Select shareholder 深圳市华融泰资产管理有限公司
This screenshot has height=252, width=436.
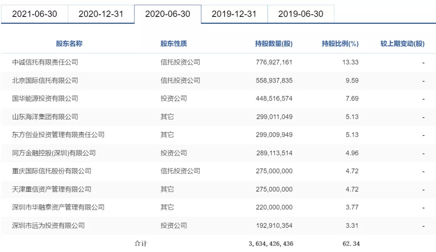click(58, 207)
